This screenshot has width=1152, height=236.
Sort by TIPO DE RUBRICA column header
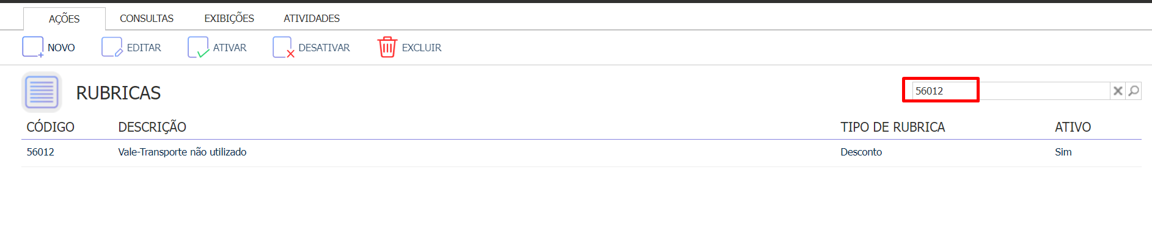tap(893, 127)
